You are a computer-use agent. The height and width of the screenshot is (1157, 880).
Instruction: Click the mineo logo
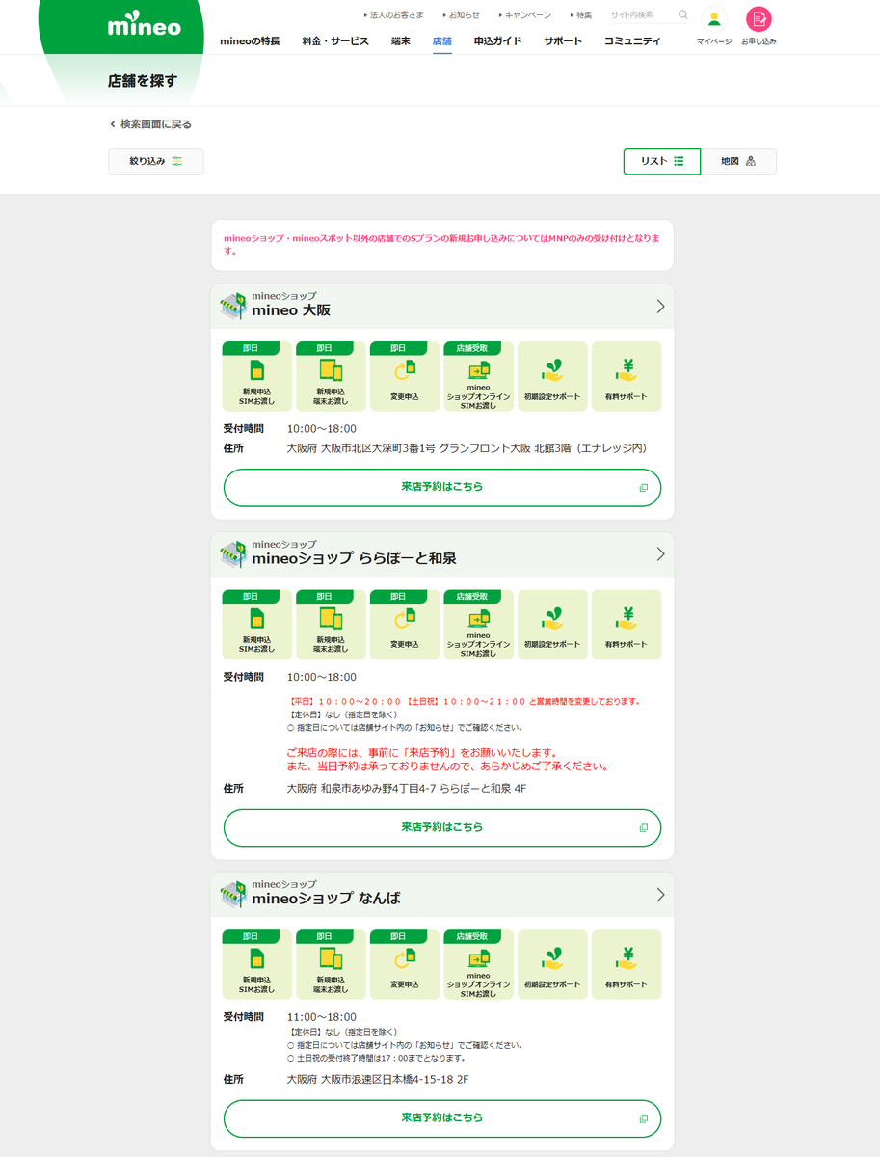tap(144, 26)
